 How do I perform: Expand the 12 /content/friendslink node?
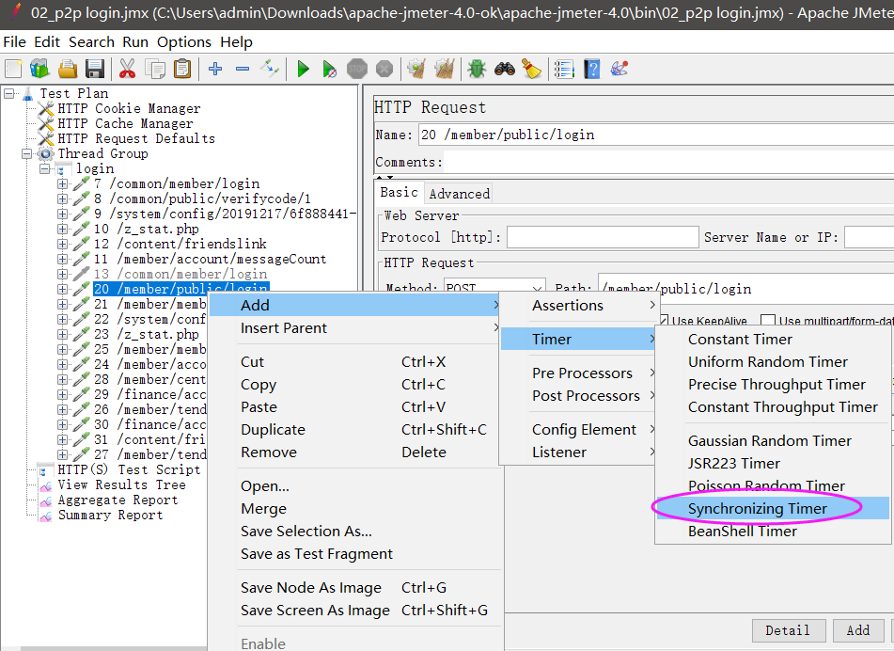[62, 245]
